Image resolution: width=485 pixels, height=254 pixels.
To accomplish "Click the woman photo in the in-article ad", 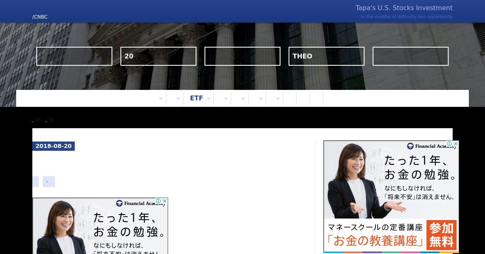I will coord(61,228).
